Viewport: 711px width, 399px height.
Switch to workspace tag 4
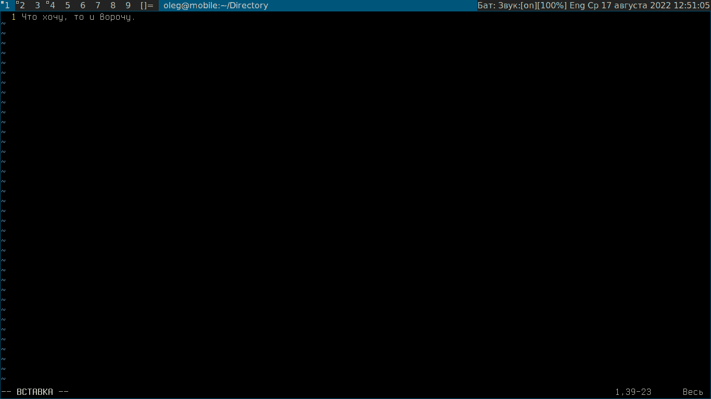point(52,6)
